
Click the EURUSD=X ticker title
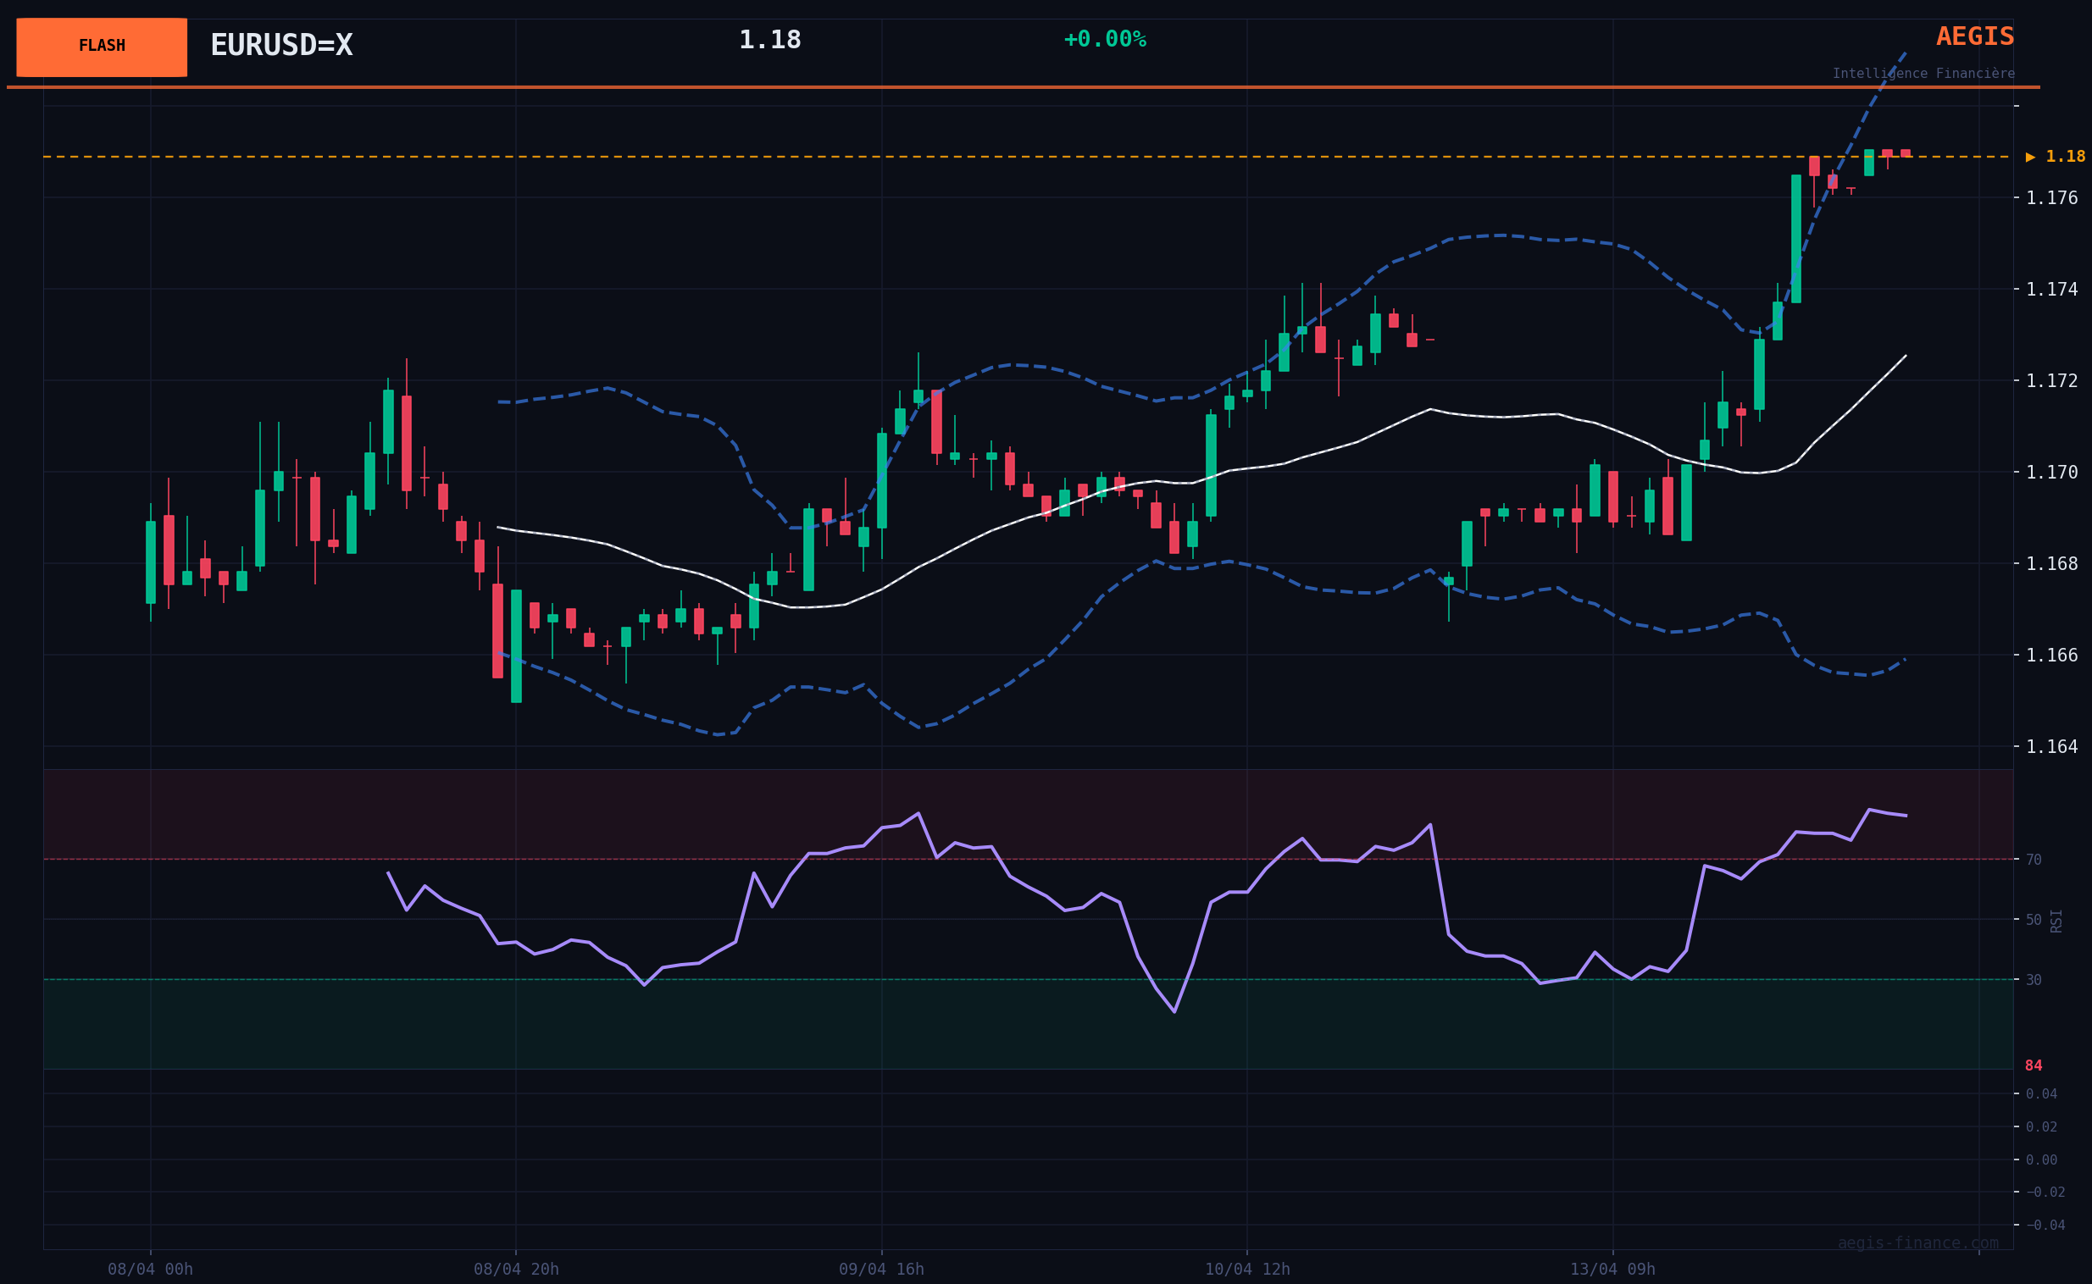[281, 46]
